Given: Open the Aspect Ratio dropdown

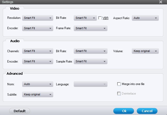Looking at the screenshot, I should point(145,18).
